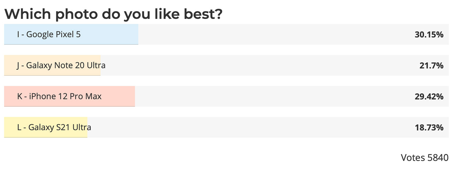Click the 18.73% result value
Image resolution: width=455 pixels, height=172 pixels.
[x=429, y=127]
